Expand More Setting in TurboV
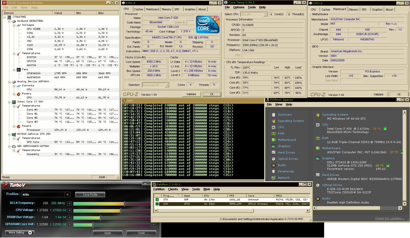This screenshot has width=410, height=238. [20, 233]
